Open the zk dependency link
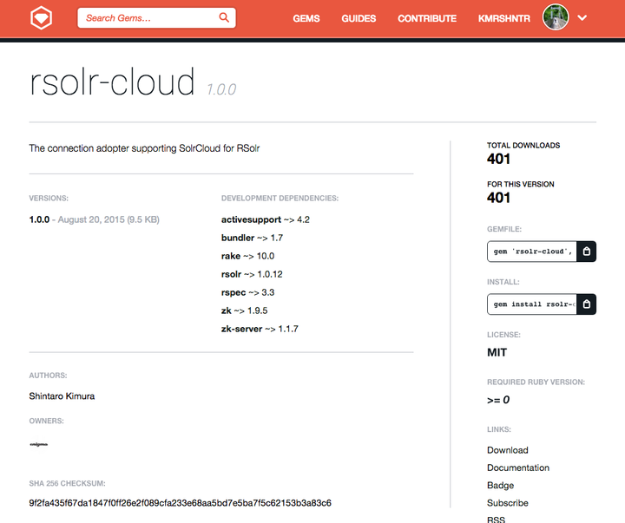 click(x=226, y=311)
